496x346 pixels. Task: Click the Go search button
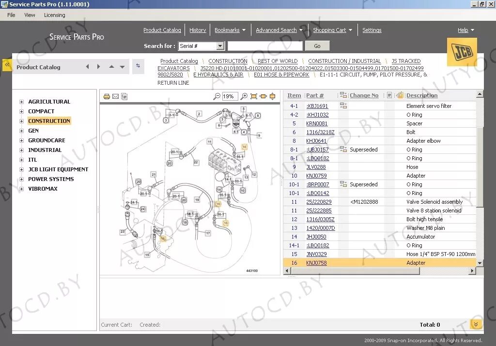(x=317, y=46)
